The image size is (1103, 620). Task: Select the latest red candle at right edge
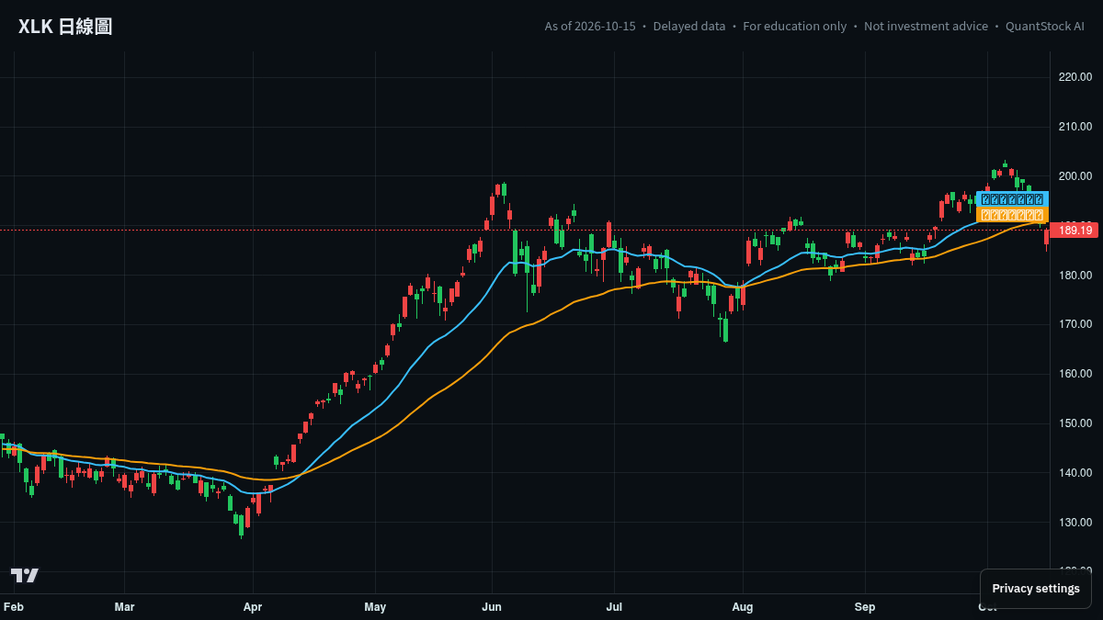pos(1046,239)
